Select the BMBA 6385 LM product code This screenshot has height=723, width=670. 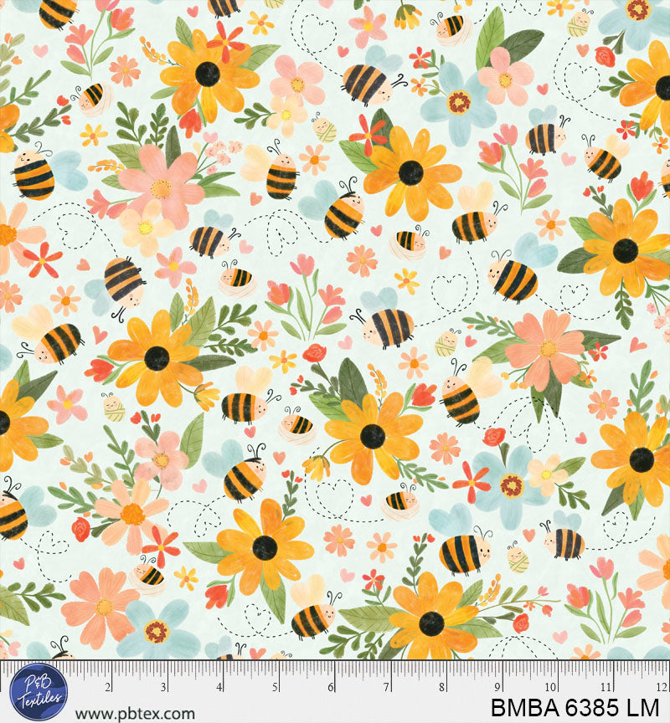(x=575, y=708)
